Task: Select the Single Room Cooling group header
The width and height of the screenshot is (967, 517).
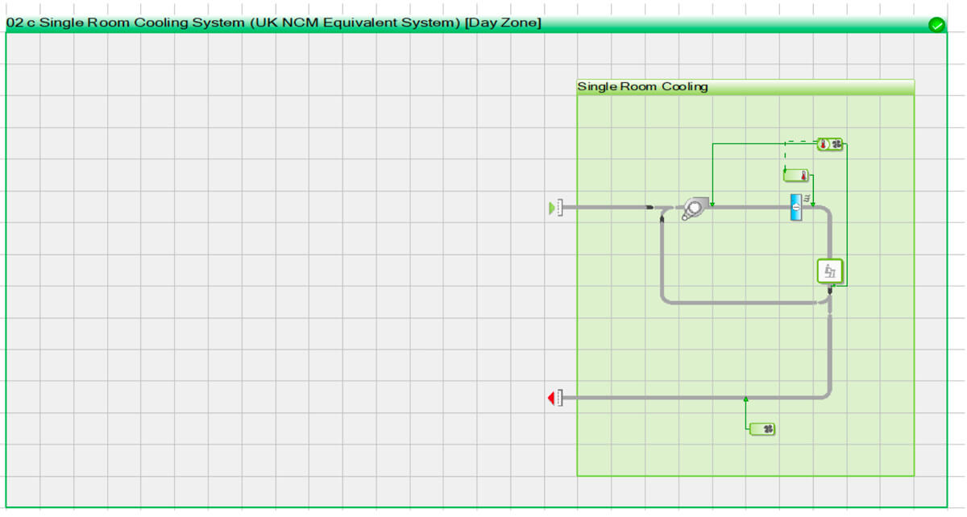Action: (x=745, y=87)
